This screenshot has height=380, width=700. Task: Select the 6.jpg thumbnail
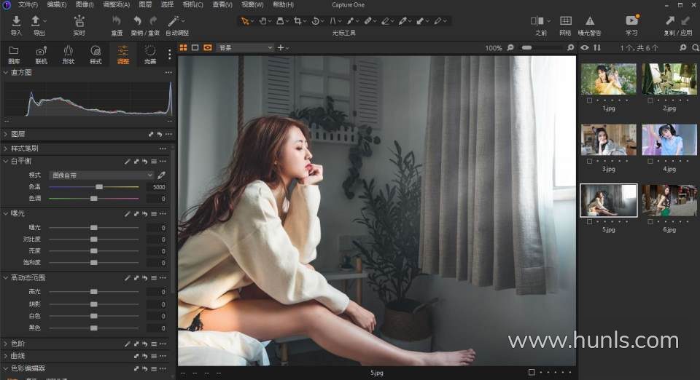(x=669, y=200)
